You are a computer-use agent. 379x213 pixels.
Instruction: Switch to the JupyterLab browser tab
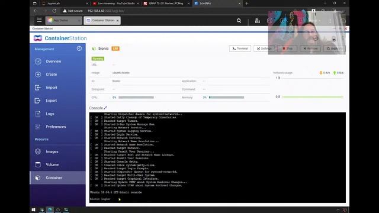[65, 4]
